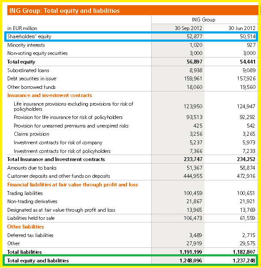Select Non-trading derivatives value 21,921
This screenshot has width=261, height=268.
click(x=247, y=201)
